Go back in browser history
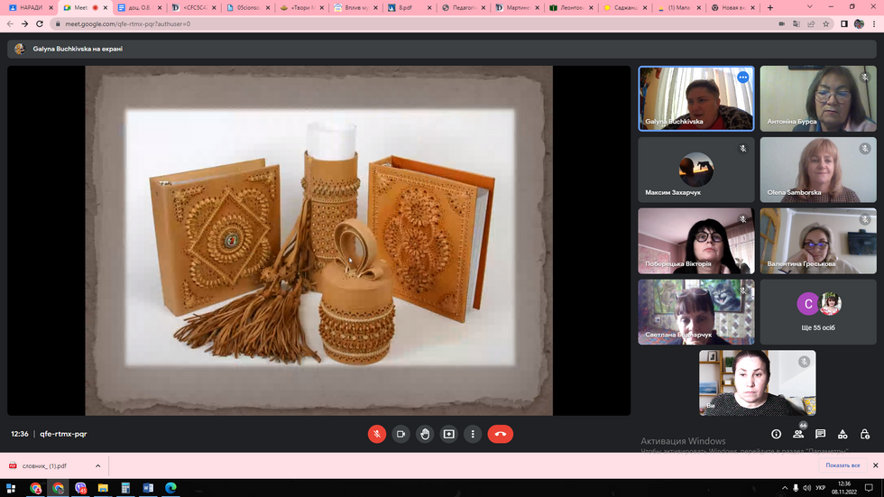 pos(10,24)
